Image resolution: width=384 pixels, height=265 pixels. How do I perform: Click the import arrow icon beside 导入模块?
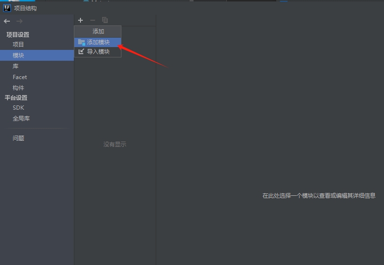pyautogui.click(x=81, y=51)
